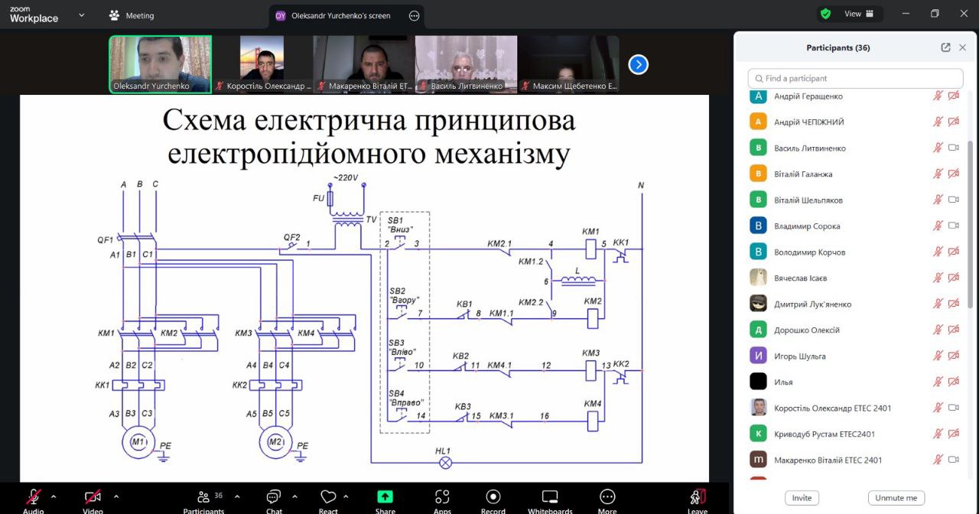Open the Chat panel icon
Screen dimensions: 979x514
click(274, 497)
